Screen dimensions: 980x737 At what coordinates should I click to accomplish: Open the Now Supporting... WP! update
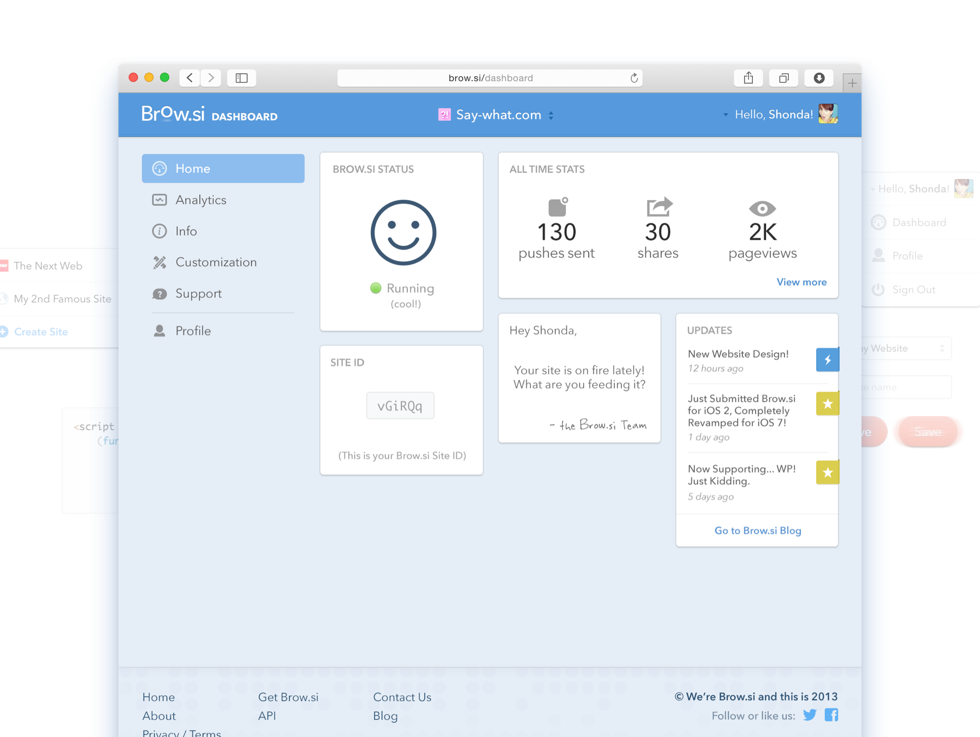[x=741, y=475]
